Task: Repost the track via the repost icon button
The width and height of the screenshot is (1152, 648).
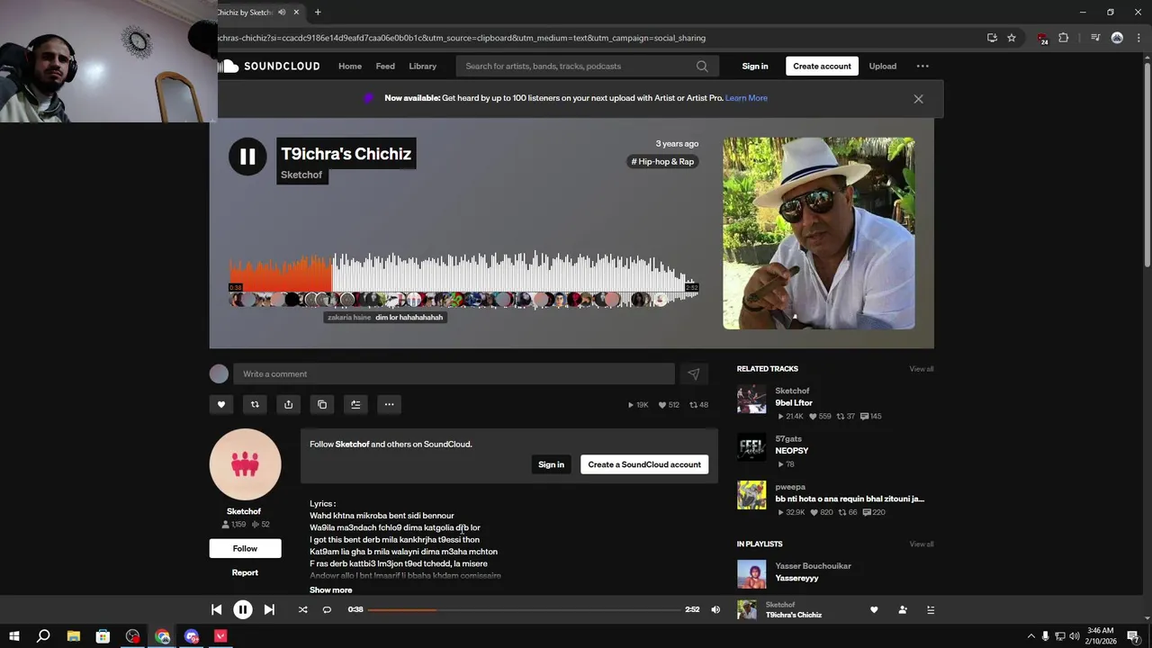Action: click(255, 404)
